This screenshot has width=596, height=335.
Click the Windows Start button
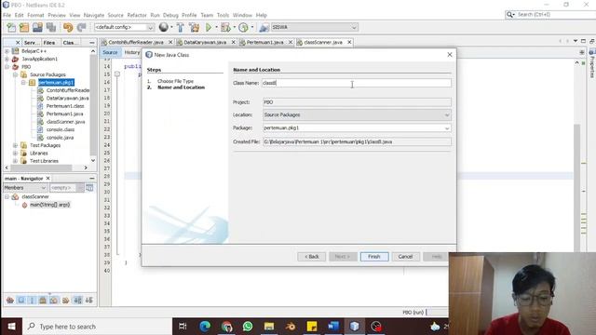tap(11, 327)
